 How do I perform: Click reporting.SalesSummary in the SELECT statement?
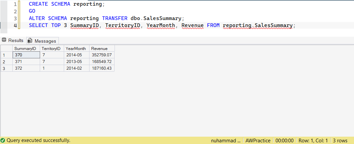pos(257,25)
